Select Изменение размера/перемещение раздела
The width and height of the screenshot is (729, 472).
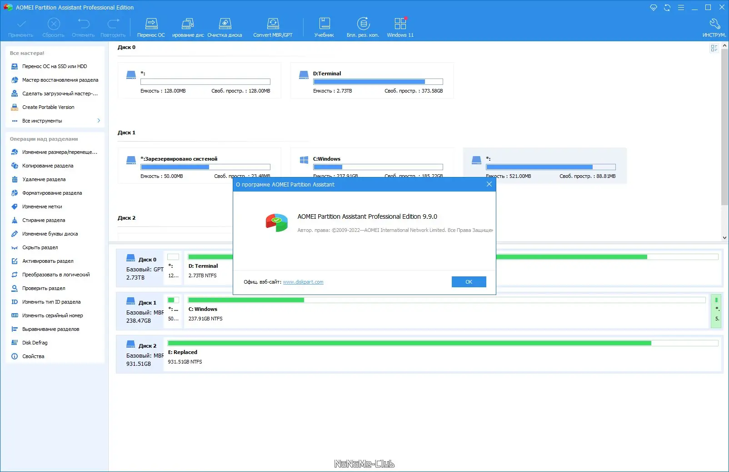(55, 152)
